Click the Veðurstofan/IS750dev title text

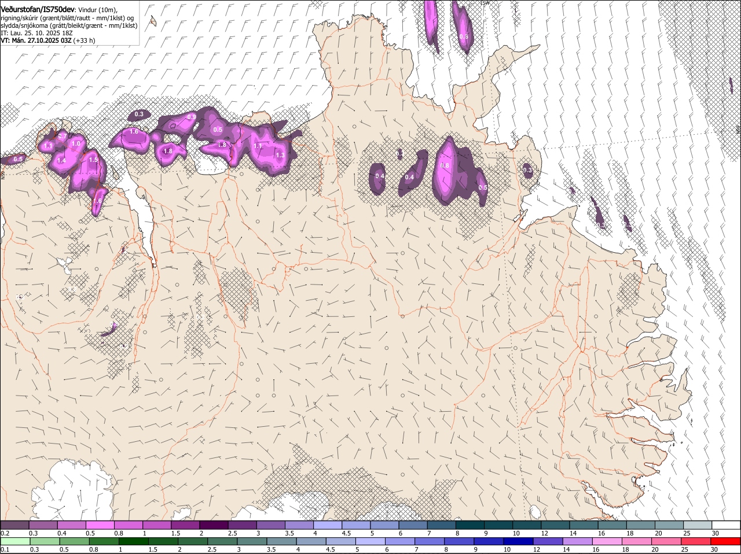(38, 9)
